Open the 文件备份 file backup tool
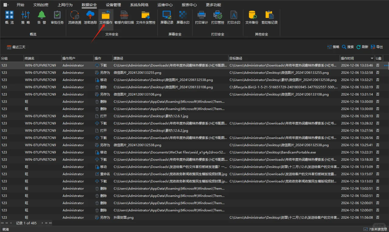The height and width of the screenshot is (232, 389). [252, 18]
